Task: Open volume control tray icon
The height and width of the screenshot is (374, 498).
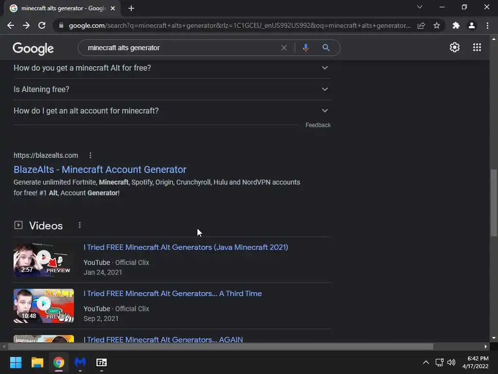Action: point(451,362)
